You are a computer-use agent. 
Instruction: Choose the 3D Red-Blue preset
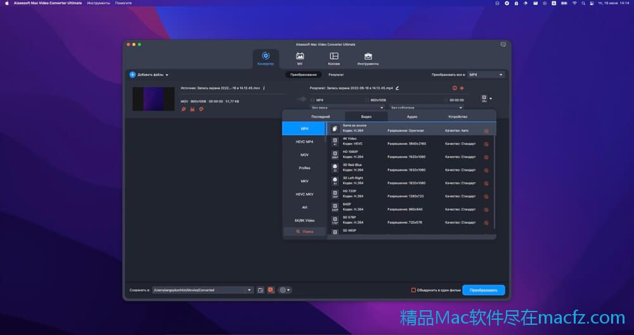[x=410, y=168]
